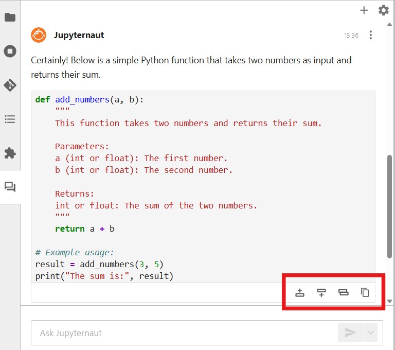Open Running Terminals and Kernels panel

[10, 51]
